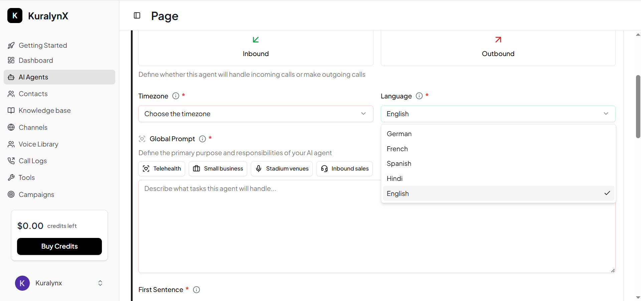
Task: Expand the Kuralynx account switcher
Action: pos(100,283)
